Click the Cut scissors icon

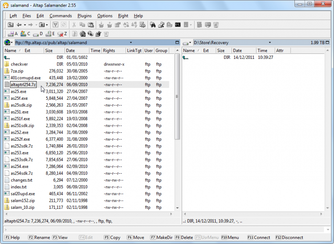74,25
